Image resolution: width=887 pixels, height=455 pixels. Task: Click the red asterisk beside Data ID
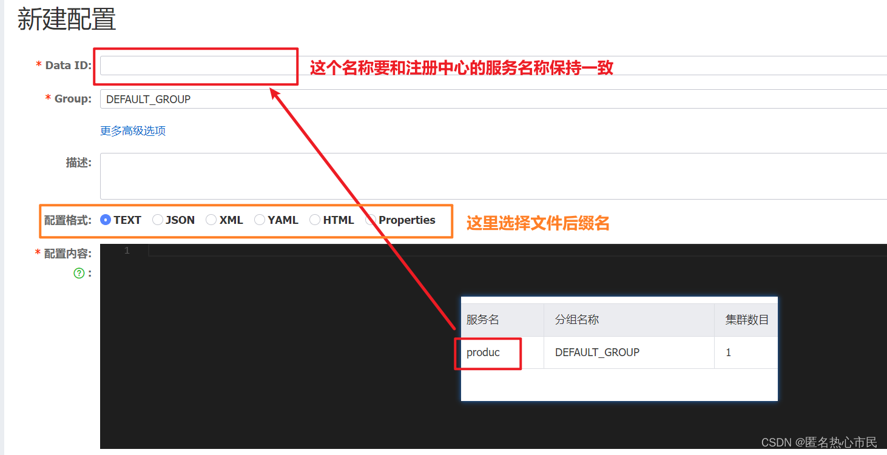point(38,65)
